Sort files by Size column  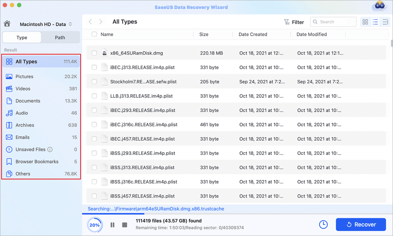click(x=204, y=35)
